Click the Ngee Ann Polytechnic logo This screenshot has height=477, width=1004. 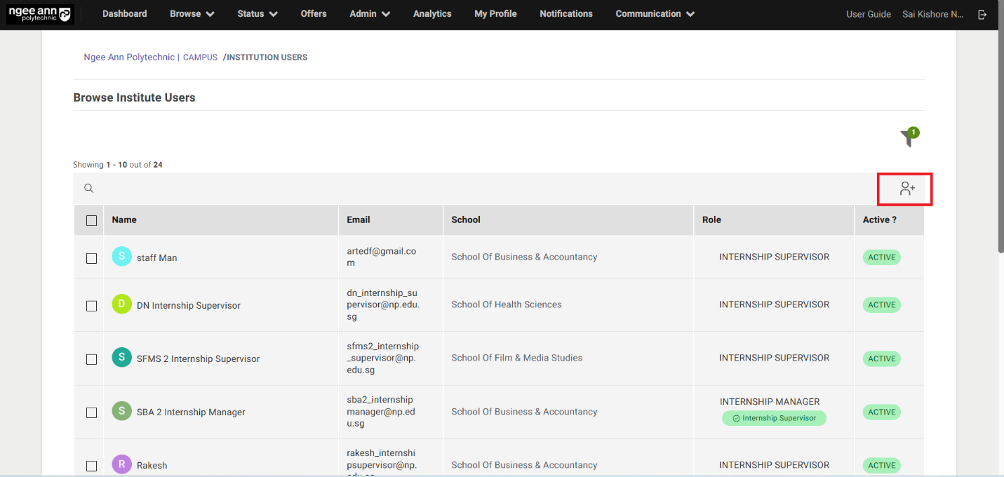[39, 14]
